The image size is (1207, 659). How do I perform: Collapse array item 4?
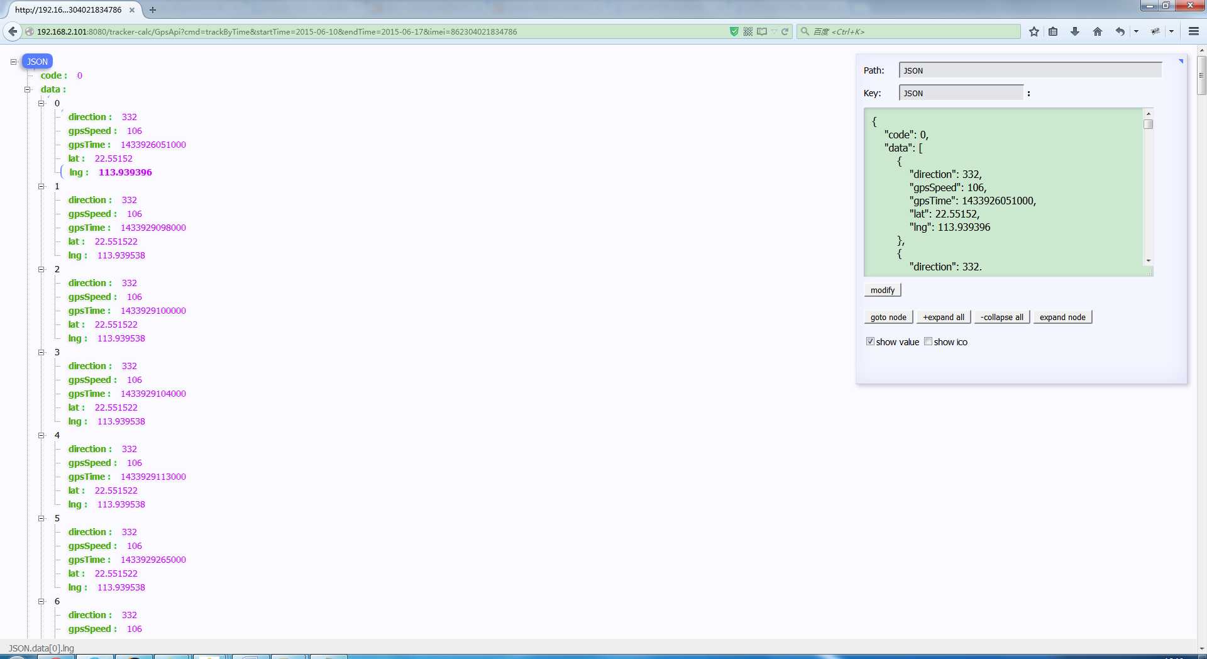tap(41, 435)
